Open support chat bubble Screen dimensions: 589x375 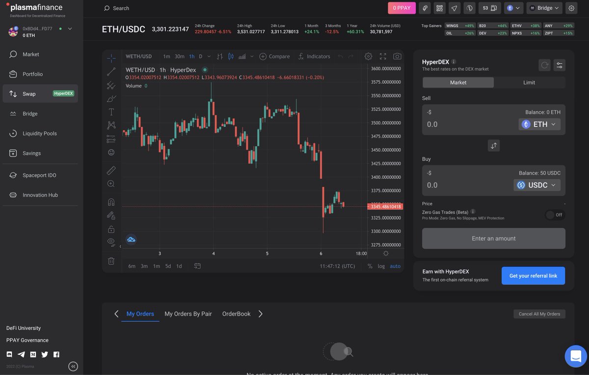[x=576, y=356]
